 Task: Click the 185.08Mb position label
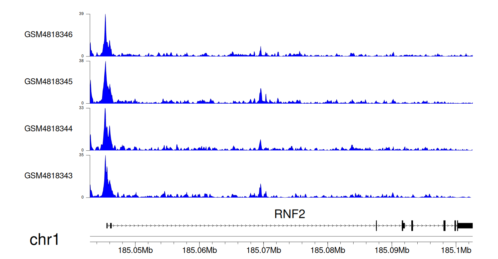click(x=328, y=250)
